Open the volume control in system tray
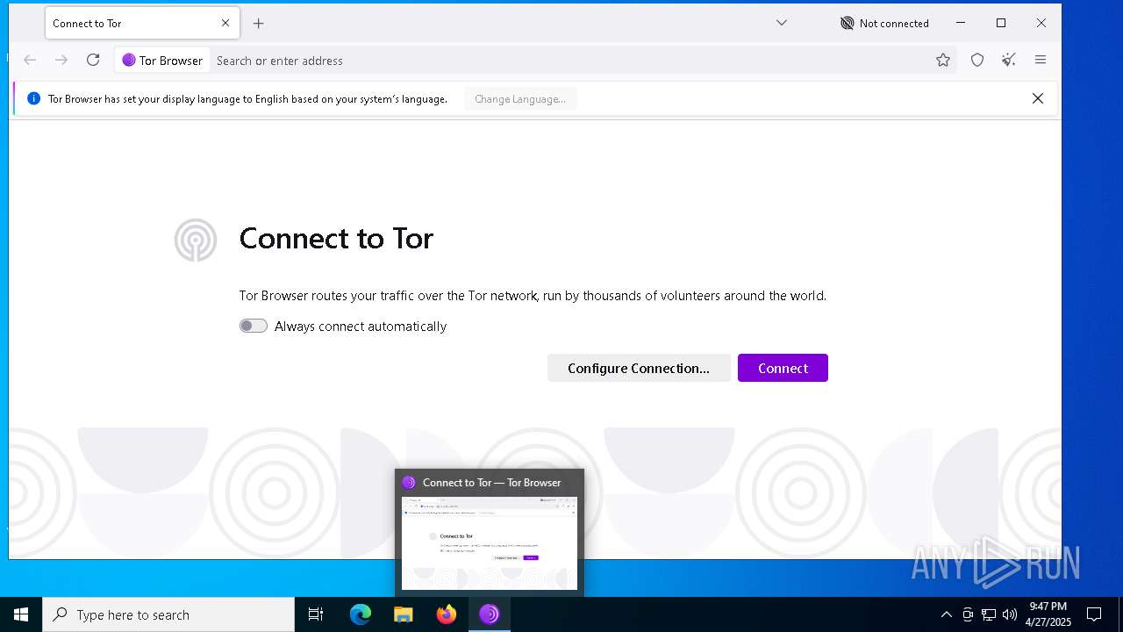 [1010, 614]
